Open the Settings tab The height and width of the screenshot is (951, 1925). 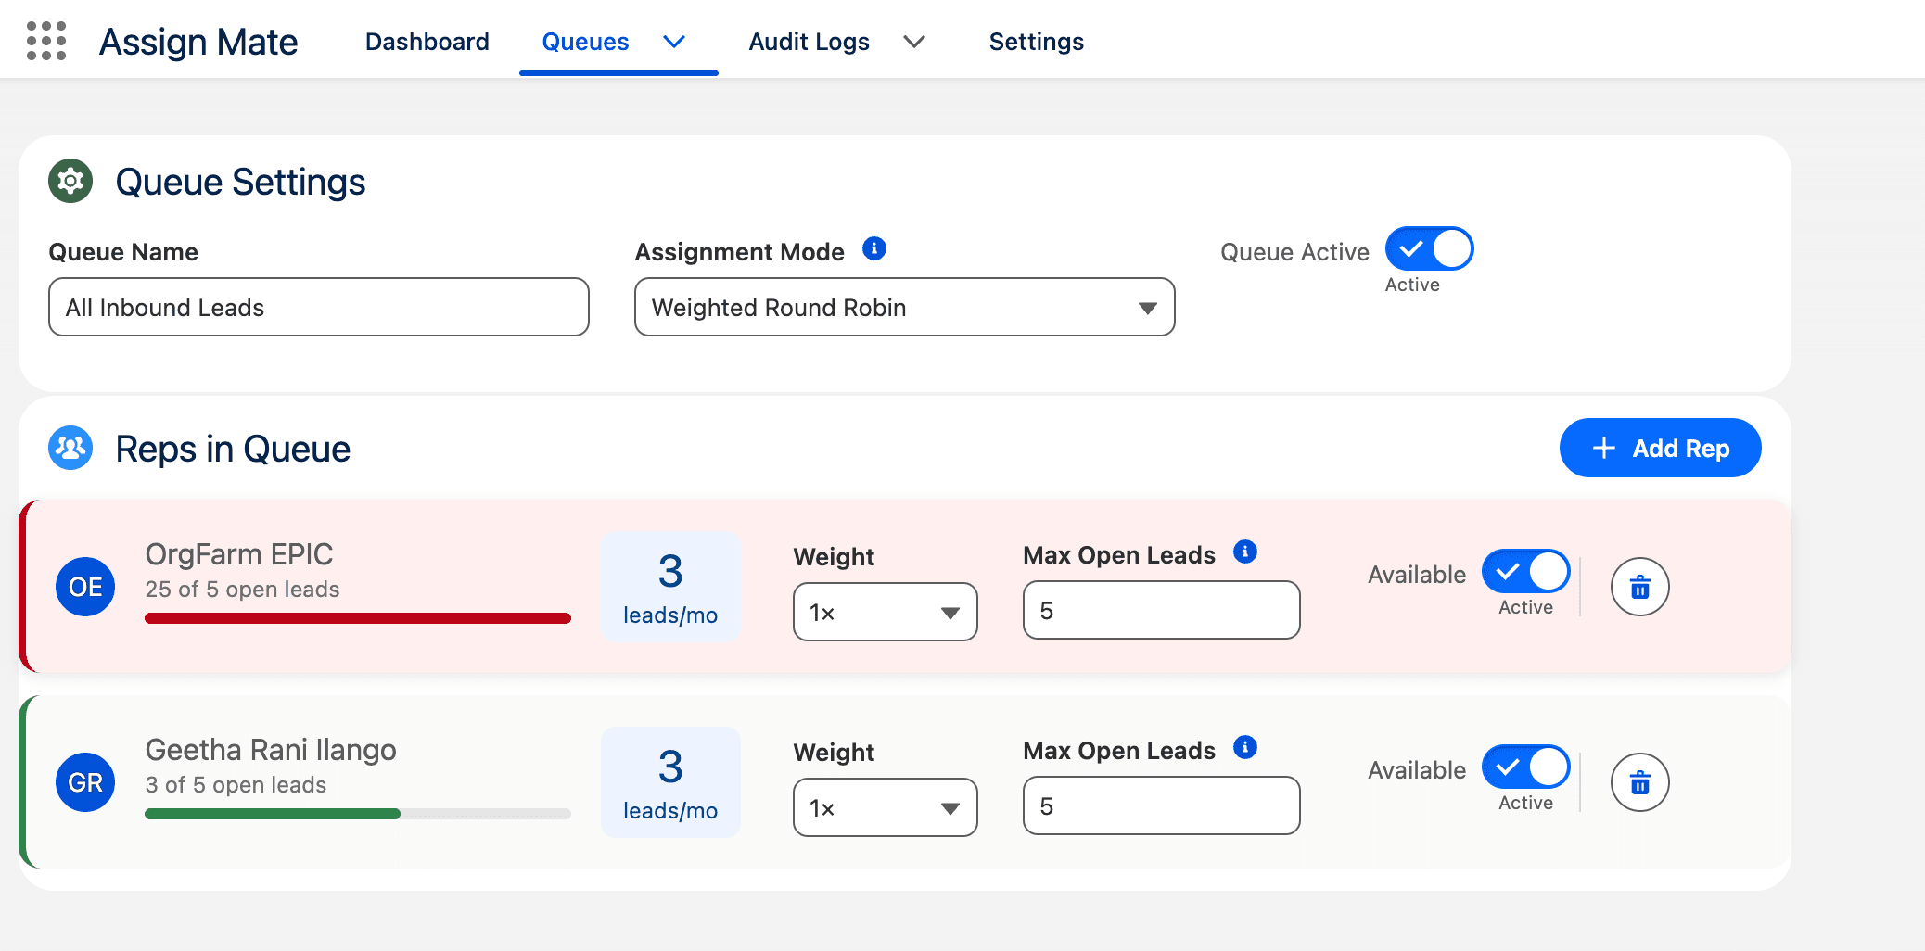coord(1037,42)
